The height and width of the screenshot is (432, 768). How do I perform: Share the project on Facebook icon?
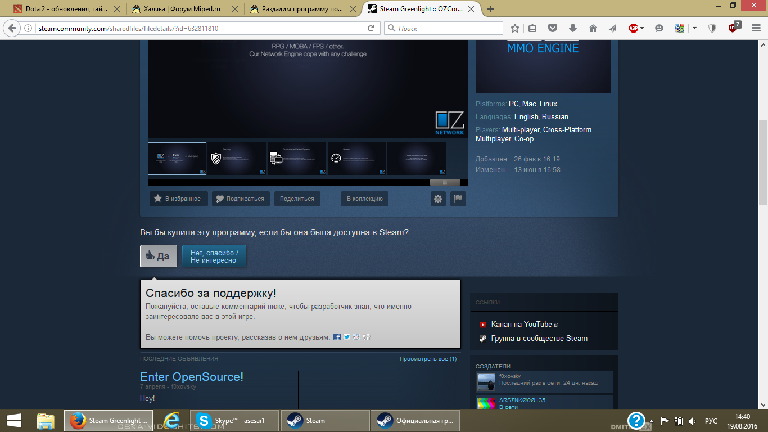tap(337, 337)
